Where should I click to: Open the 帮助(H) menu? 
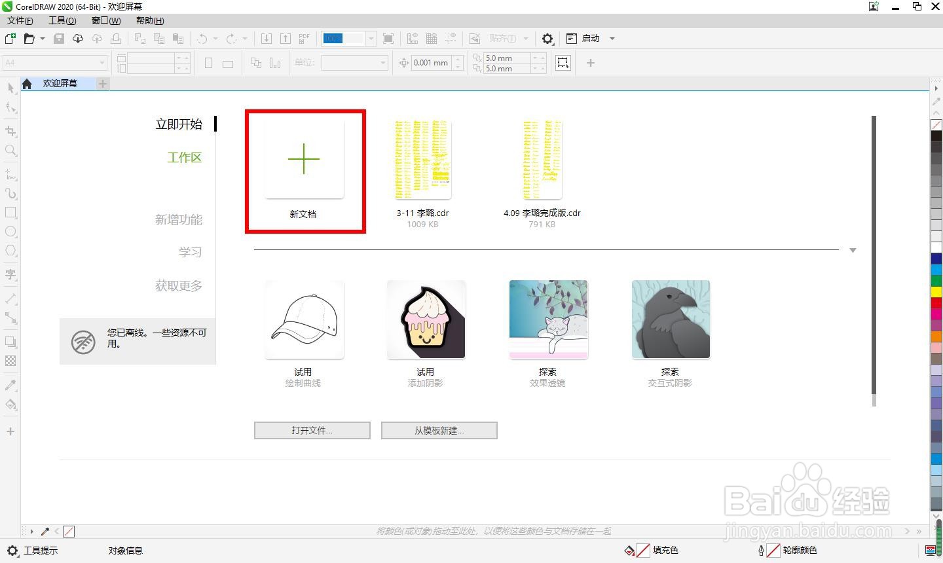(x=150, y=20)
